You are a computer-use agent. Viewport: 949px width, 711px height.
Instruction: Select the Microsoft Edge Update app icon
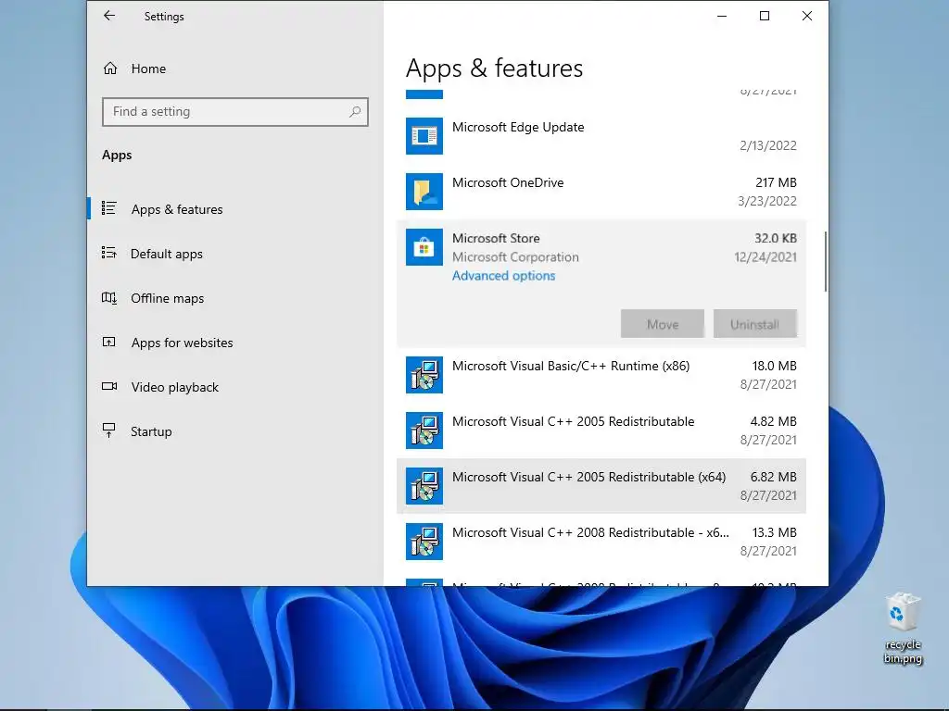coord(424,136)
